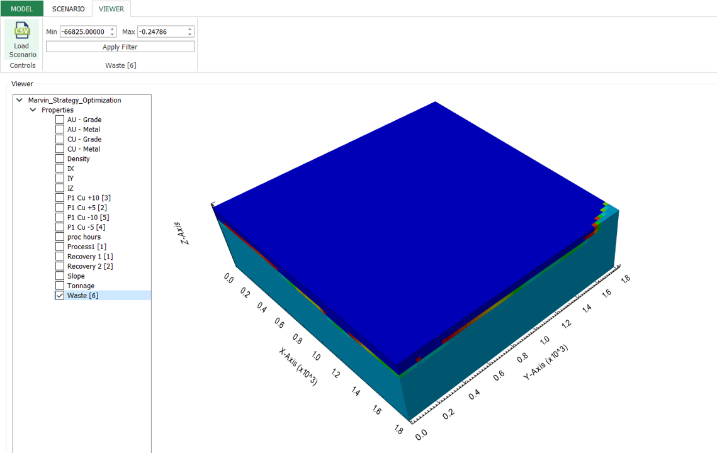Tick the Tonnage checkbox
The width and height of the screenshot is (717, 453).
click(x=60, y=286)
